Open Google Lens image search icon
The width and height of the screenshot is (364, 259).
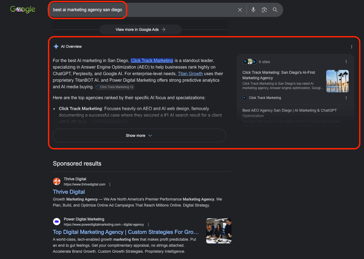point(264,10)
